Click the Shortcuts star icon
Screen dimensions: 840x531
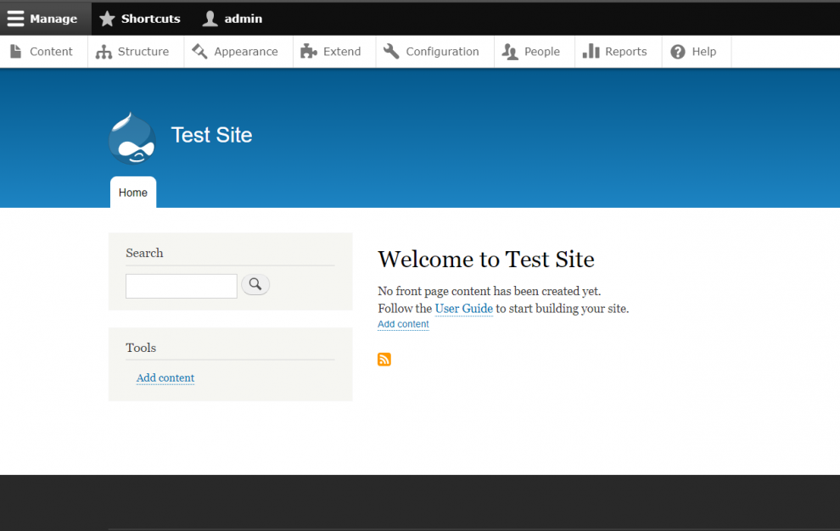108,18
